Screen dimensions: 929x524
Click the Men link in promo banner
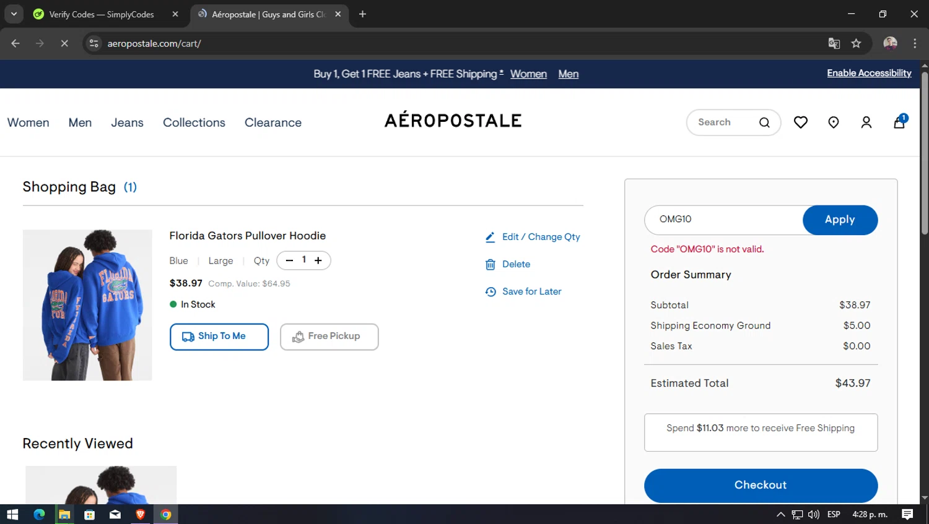[x=568, y=74]
